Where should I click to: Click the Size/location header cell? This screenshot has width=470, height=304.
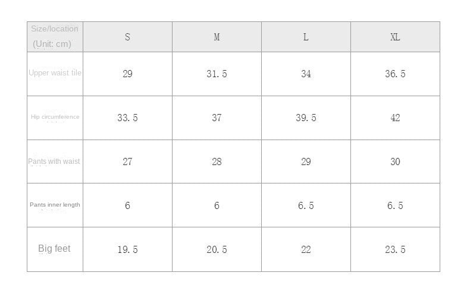point(55,36)
